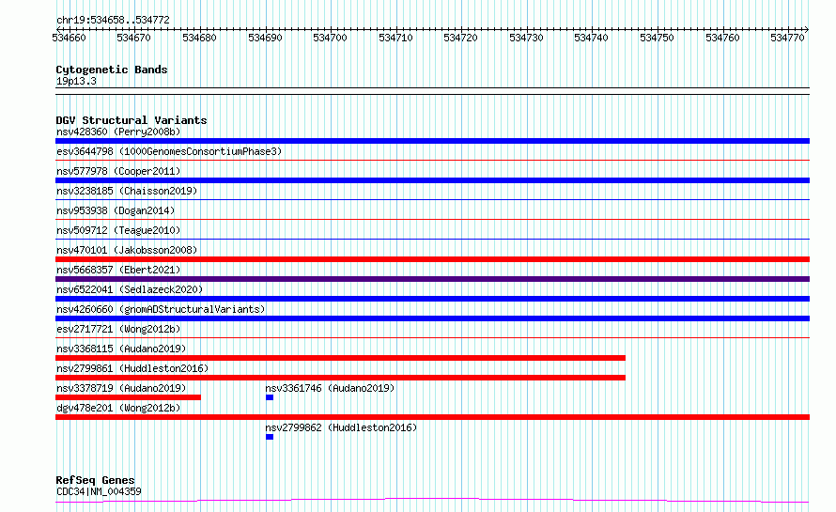Open esv3644798 (1000GenomesConsortiumPhase3) variant
The image size is (836, 512).
tap(169, 151)
